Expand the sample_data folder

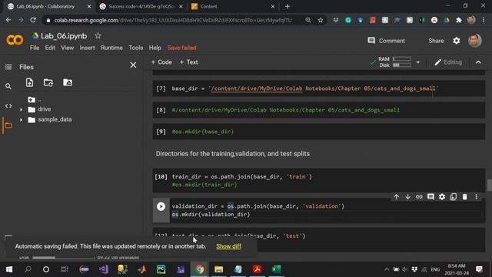pyautogui.click(x=21, y=120)
